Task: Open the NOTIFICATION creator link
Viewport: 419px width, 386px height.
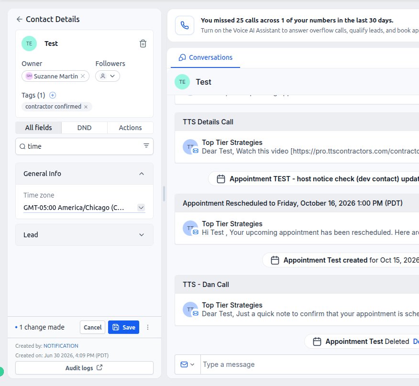Action: click(61, 346)
